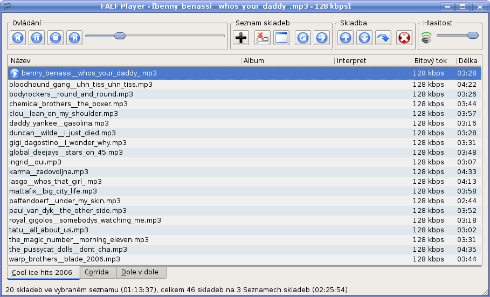Move the selected song up
The height and width of the screenshot is (297, 490).
coord(346,37)
